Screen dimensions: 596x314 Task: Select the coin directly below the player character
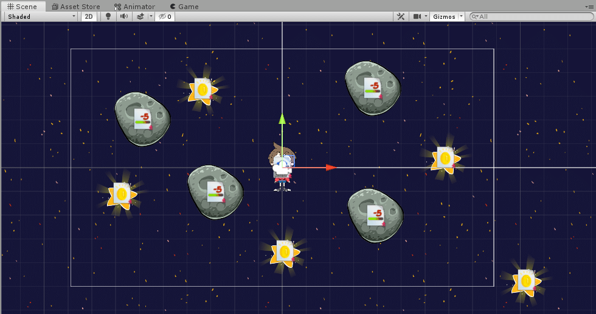point(285,251)
